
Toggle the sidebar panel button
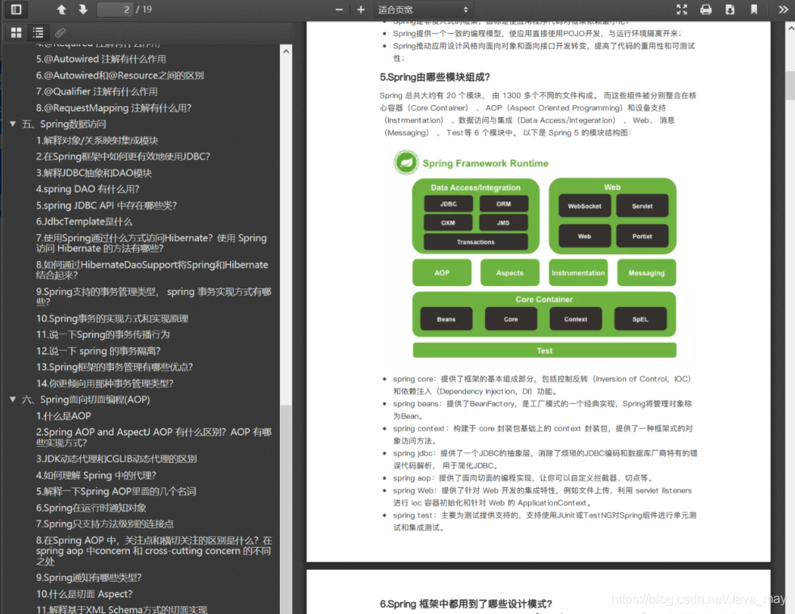point(16,9)
